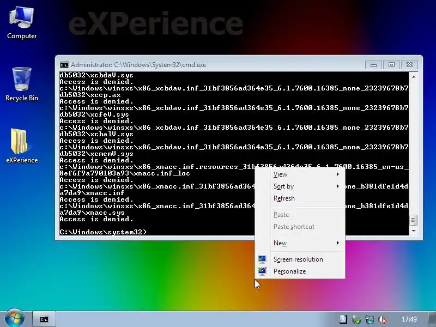Screen dimensions: 436x327
Task: Open the Windows Start orb
Action: click(14, 319)
